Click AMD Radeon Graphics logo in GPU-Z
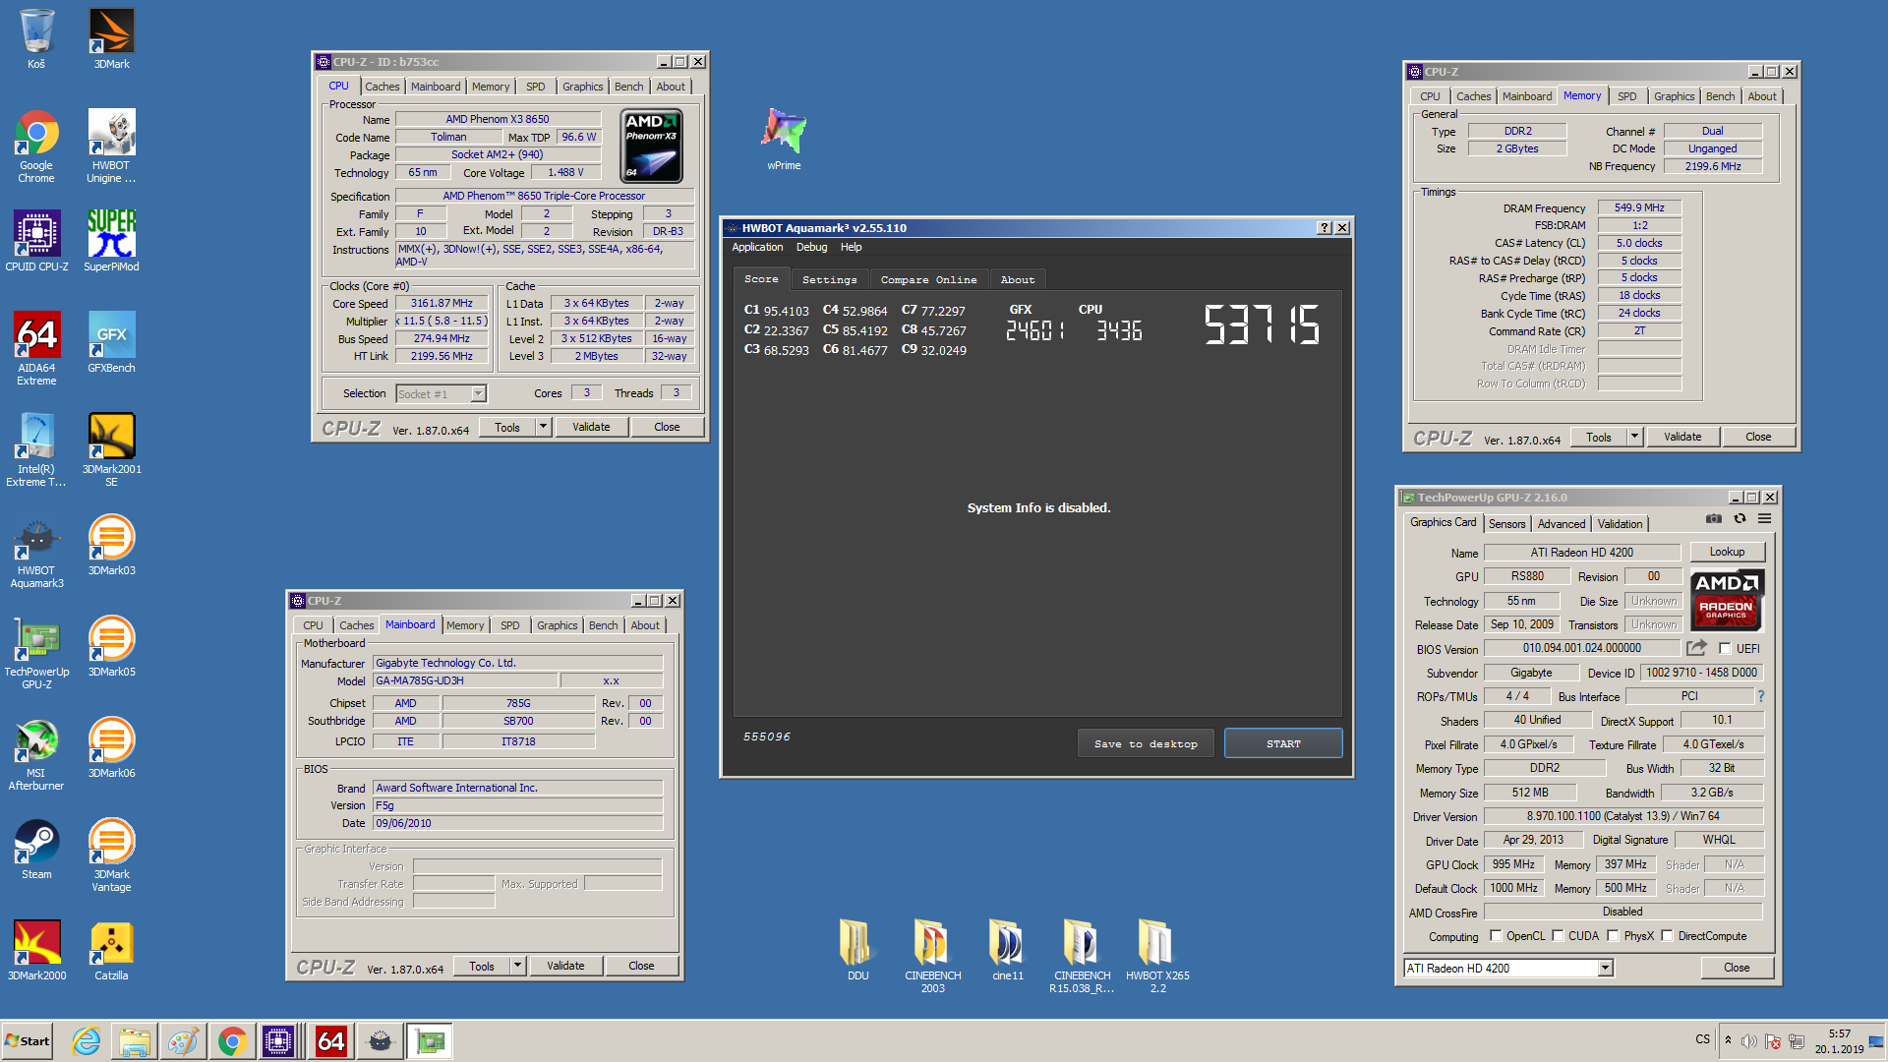The width and height of the screenshot is (1888, 1062). point(1727,600)
